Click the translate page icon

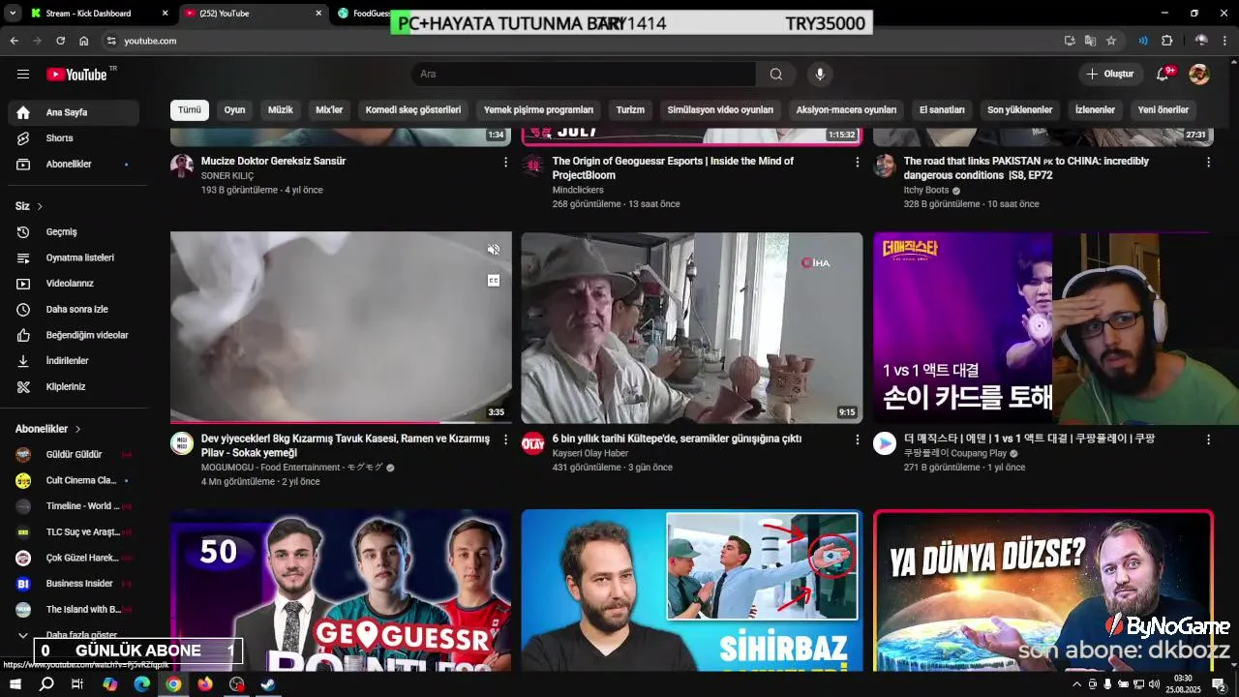pyautogui.click(x=1090, y=41)
